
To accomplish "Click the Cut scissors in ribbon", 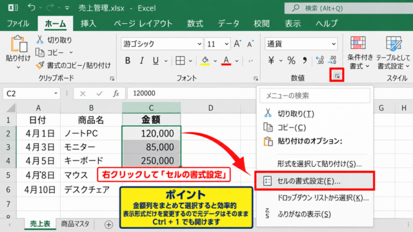I will point(40,40).
